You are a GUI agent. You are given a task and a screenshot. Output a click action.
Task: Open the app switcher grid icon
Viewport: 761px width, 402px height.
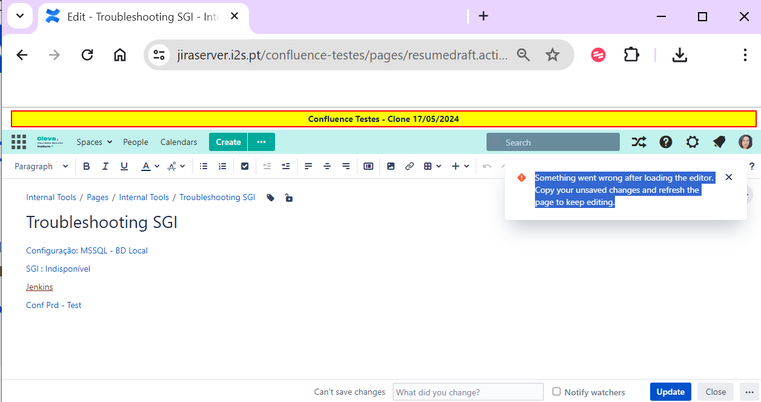(19, 142)
